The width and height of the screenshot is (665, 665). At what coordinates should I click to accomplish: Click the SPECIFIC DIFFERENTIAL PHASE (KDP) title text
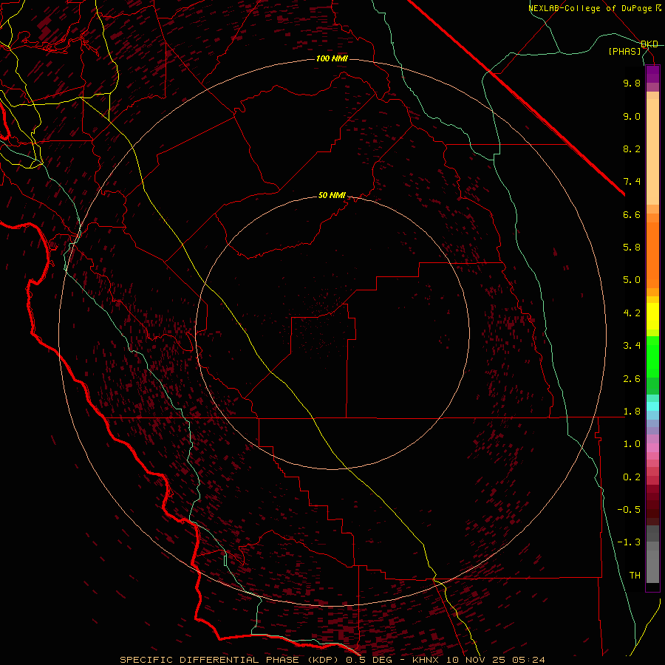click(x=231, y=660)
